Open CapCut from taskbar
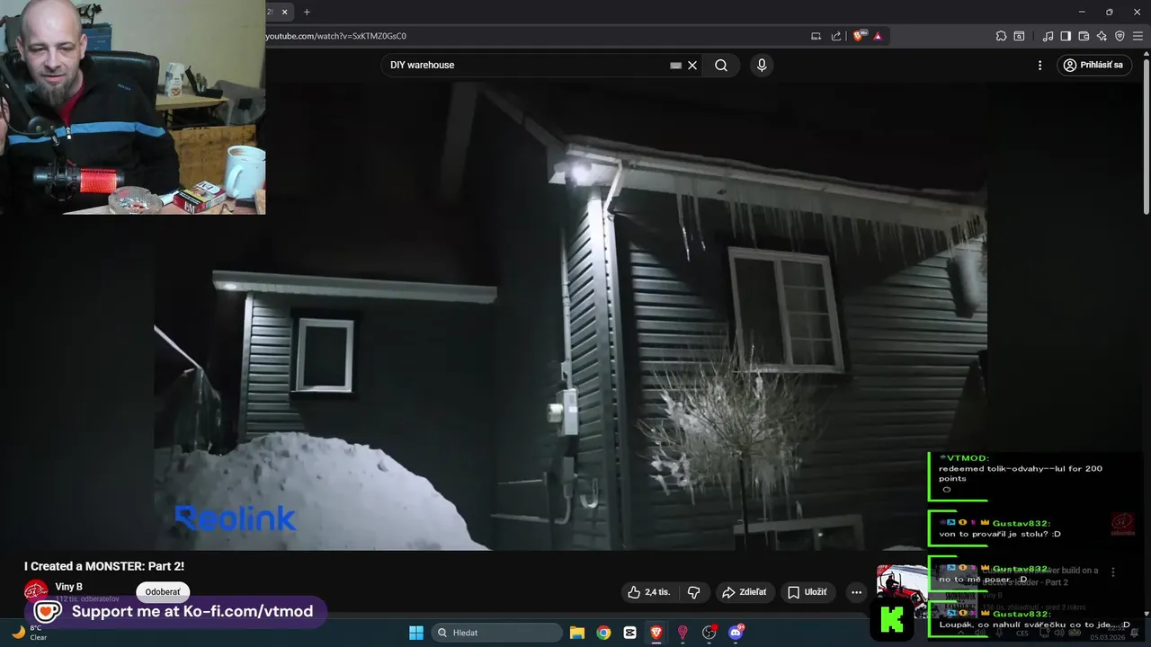Image resolution: width=1151 pixels, height=647 pixels. click(x=630, y=633)
